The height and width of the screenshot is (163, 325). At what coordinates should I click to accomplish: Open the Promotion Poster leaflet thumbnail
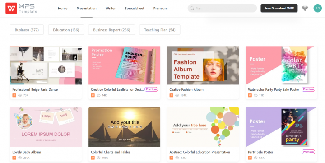[125, 65]
